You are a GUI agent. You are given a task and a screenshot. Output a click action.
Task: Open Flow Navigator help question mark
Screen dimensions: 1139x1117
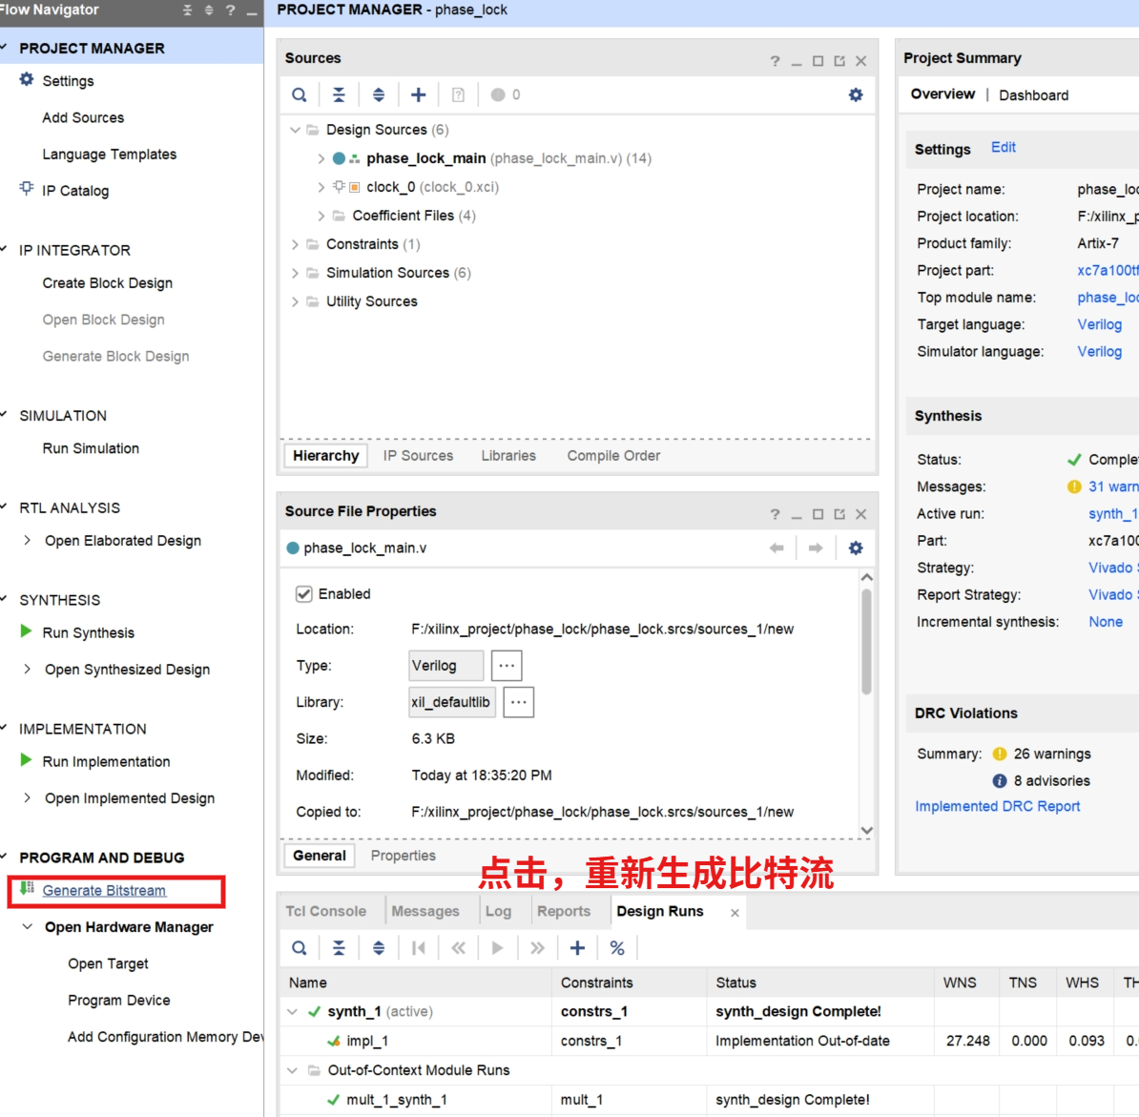pos(230,10)
